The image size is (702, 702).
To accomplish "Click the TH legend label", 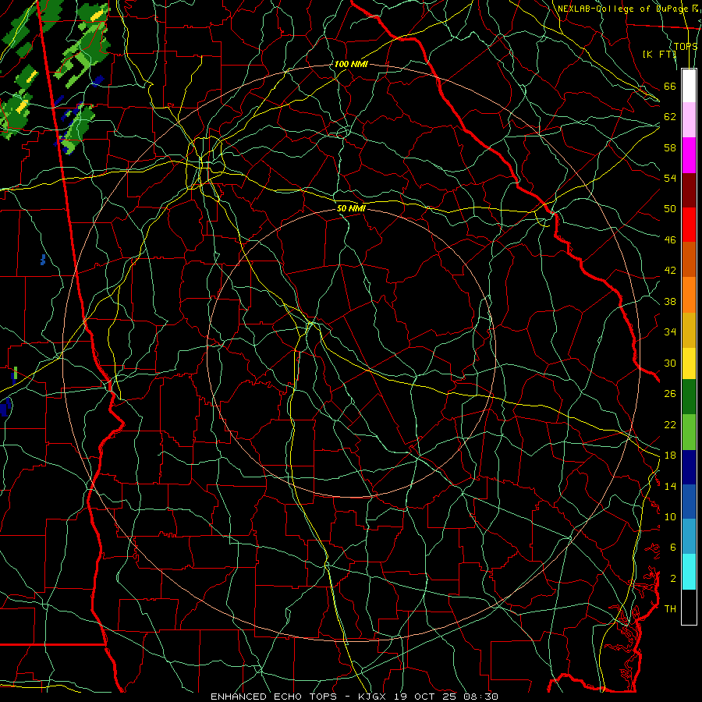I will (670, 609).
